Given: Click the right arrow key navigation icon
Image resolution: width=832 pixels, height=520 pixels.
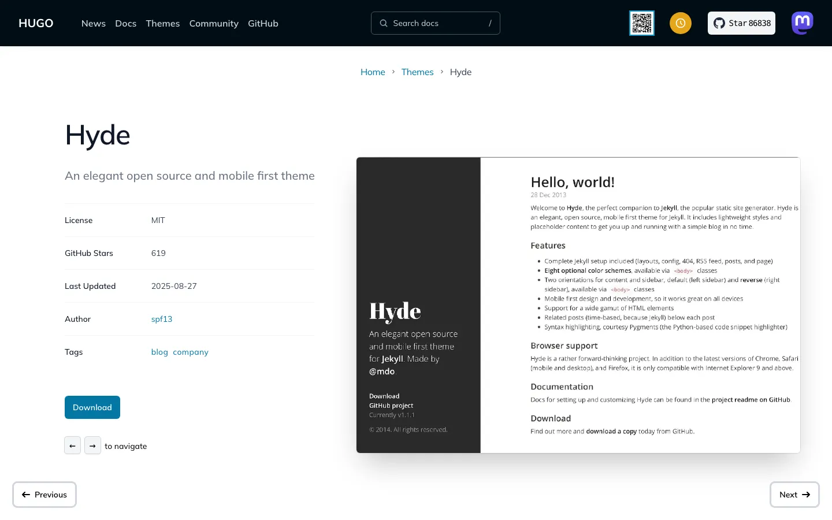Looking at the screenshot, I should coord(92,445).
